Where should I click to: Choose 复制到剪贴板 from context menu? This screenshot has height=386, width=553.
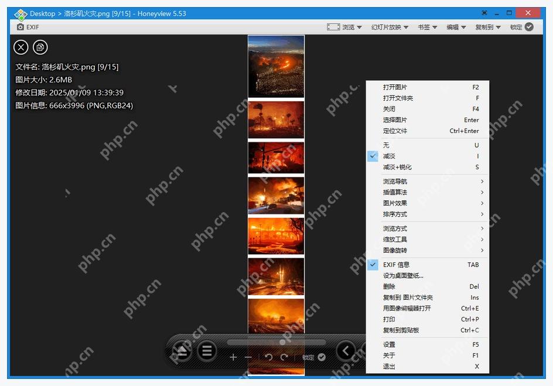pos(428,330)
